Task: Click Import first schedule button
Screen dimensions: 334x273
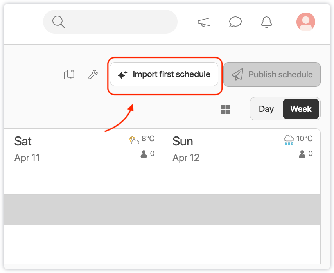Action: click(164, 74)
